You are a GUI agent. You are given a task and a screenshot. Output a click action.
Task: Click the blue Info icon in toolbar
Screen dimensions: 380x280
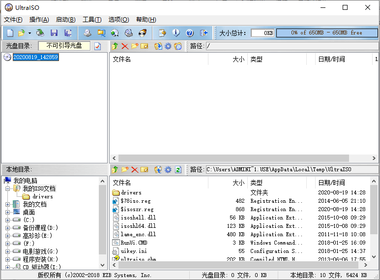coord(176,33)
